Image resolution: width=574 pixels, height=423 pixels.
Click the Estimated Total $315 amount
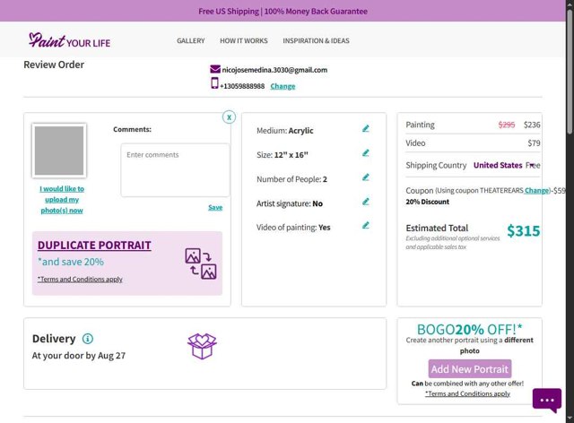pyautogui.click(x=523, y=231)
